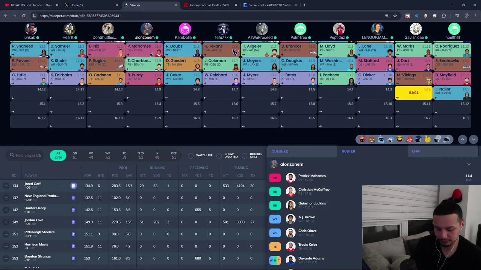Sort players by BYE column
The image size is (481, 270).
click(100, 175)
